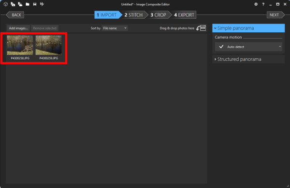The image size is (290, 188).
Task: Click the cube app logo icon
Action: [5, 4]
